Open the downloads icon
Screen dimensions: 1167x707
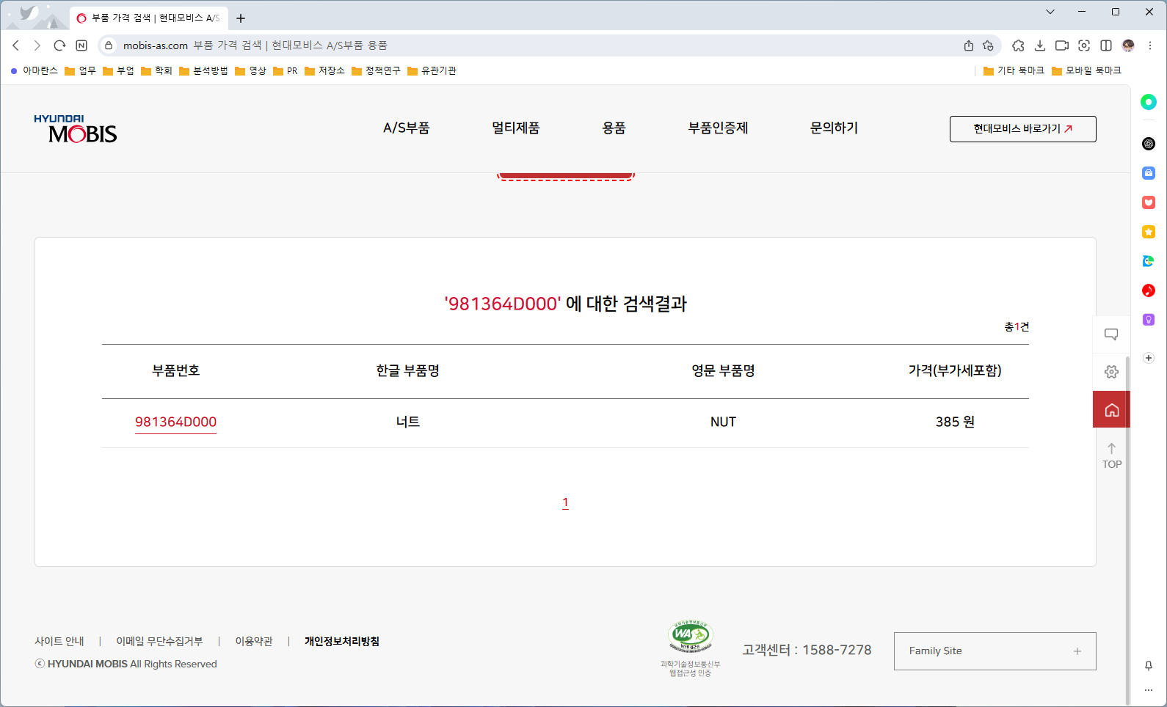pyautogui.click(x=1040, y=45)
